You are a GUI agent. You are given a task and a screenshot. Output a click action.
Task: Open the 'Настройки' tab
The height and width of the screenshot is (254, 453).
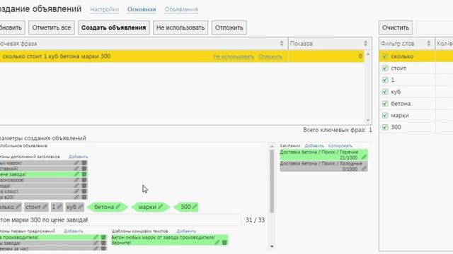coord(104,9)
